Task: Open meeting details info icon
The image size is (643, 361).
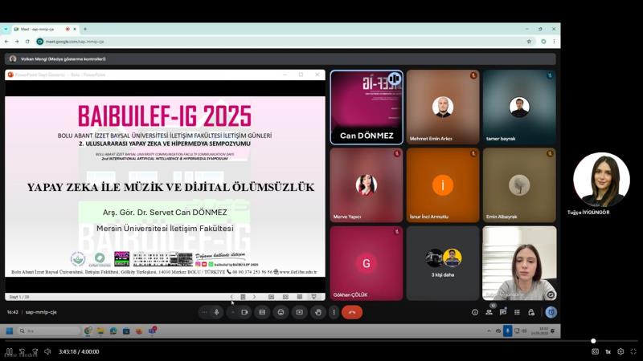Action: click(475, 312)
